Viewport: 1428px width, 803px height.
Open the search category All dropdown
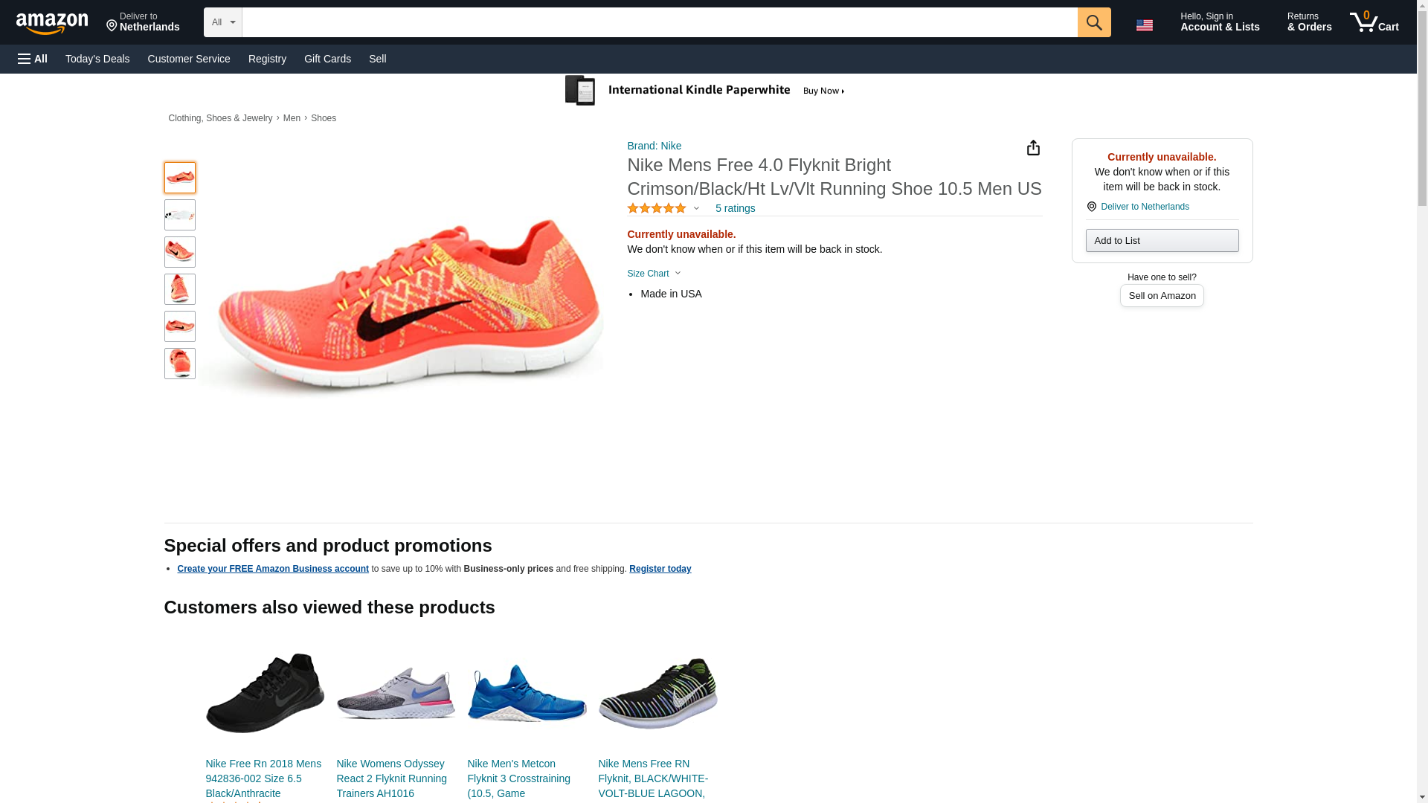click(222, 22)
